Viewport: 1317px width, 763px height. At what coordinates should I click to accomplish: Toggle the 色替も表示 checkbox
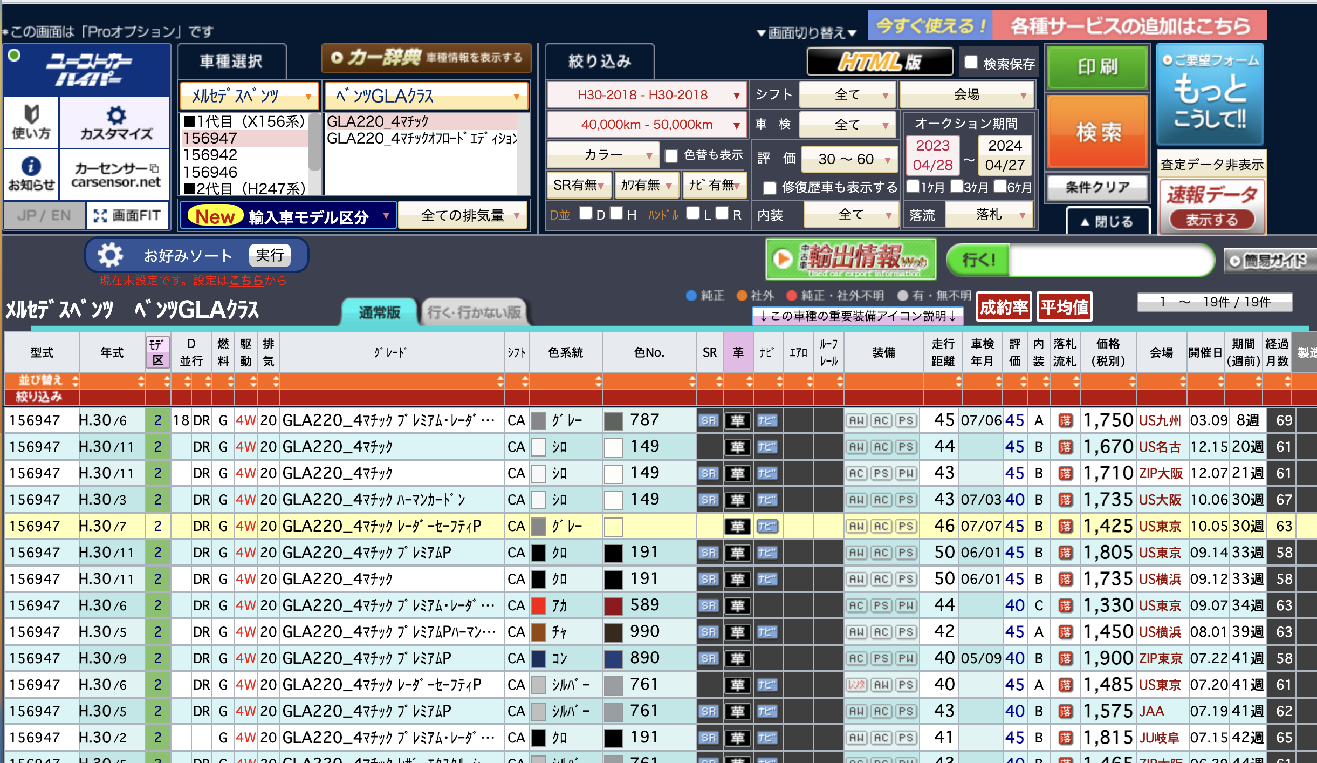click(x=671, y=156)
